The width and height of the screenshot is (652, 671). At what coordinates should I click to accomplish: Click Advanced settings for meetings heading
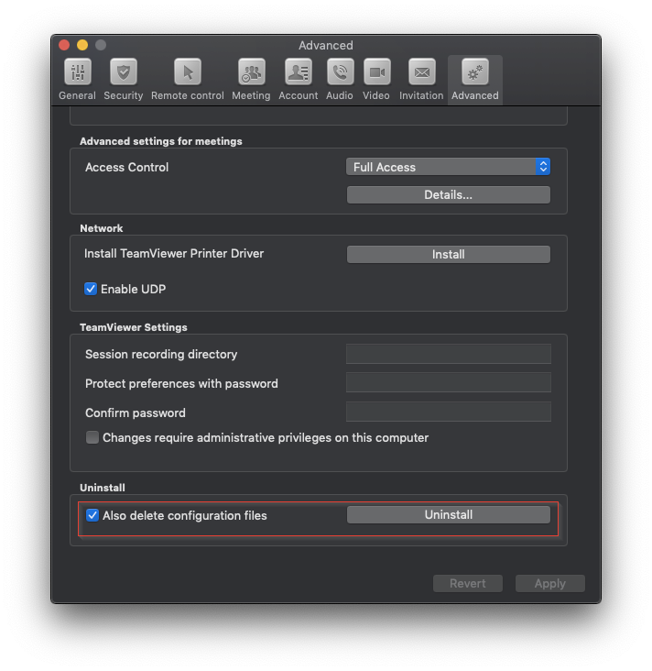(161, 141)
